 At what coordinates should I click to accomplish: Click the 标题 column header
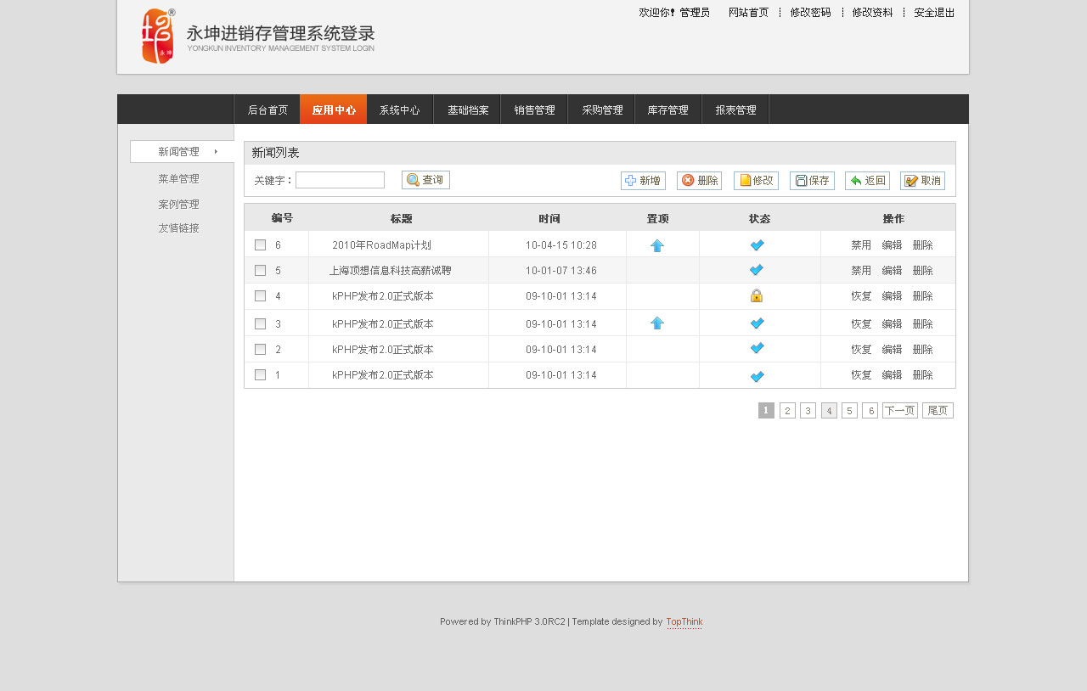[401, 219]
